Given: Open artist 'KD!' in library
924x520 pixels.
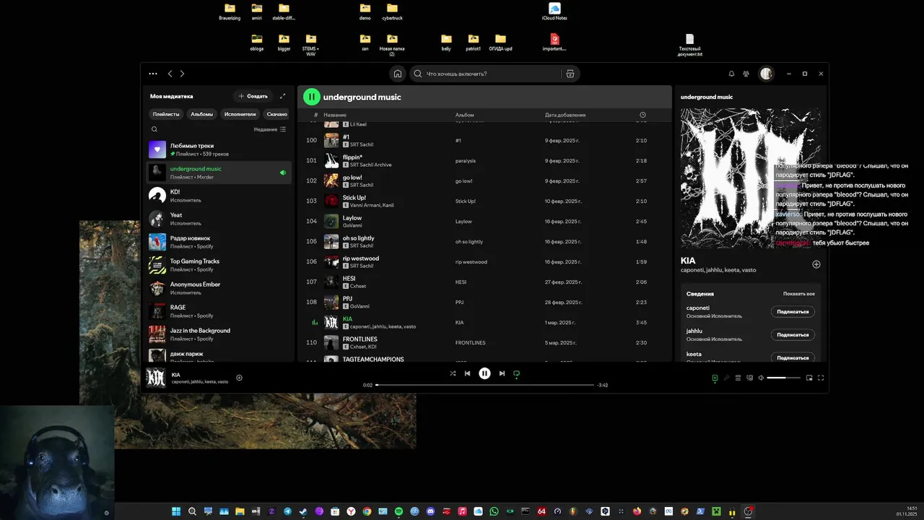Looking at the screenshot, I should pyautogui.click(x=219, y=196).
